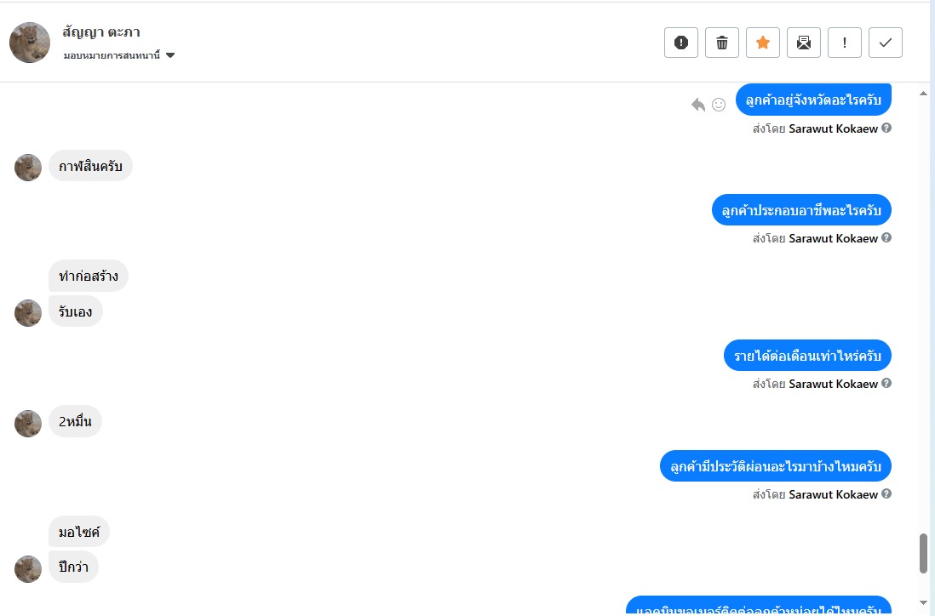Viewport: 935px width, 616px height.
Task: Delete the conversation with trash icon
Action: pyautogui.click(x=721, y=43)
